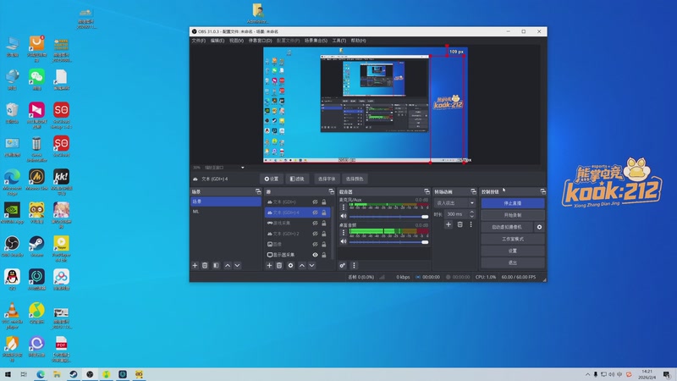
Task: Remove the selected scene with the trash icon
Action: tap(205, 265)
